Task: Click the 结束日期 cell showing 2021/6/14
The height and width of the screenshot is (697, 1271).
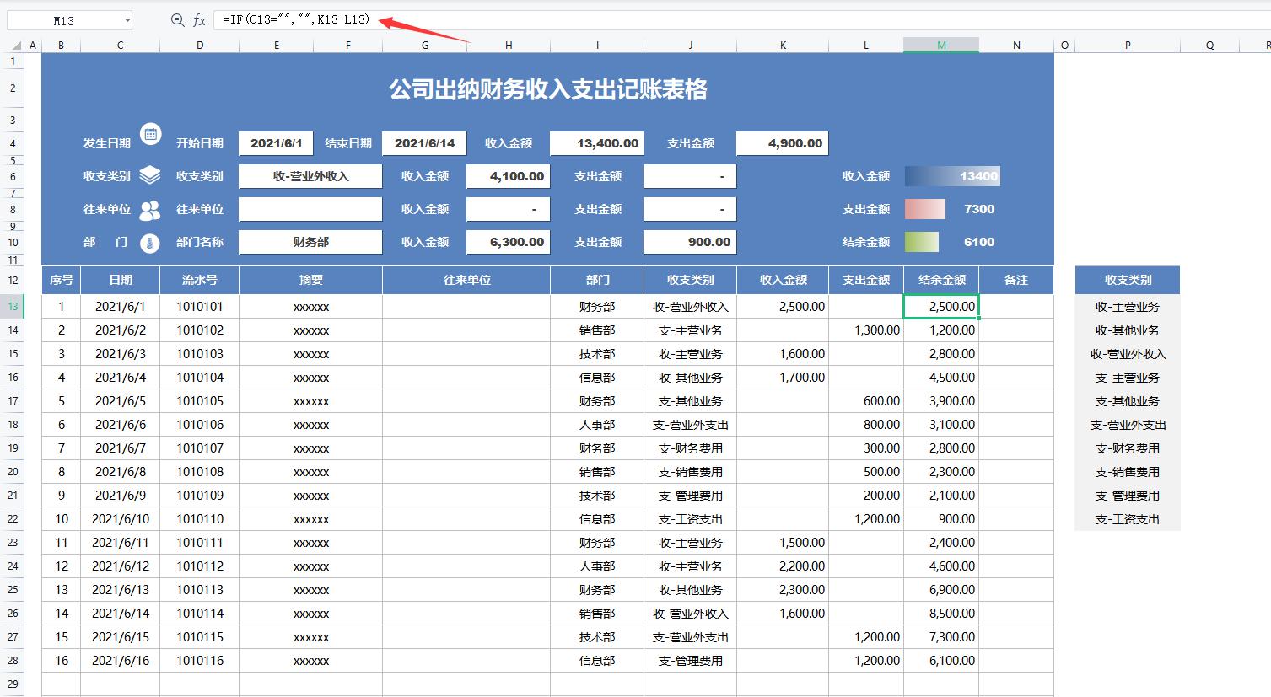Action: tap(424, 142)
